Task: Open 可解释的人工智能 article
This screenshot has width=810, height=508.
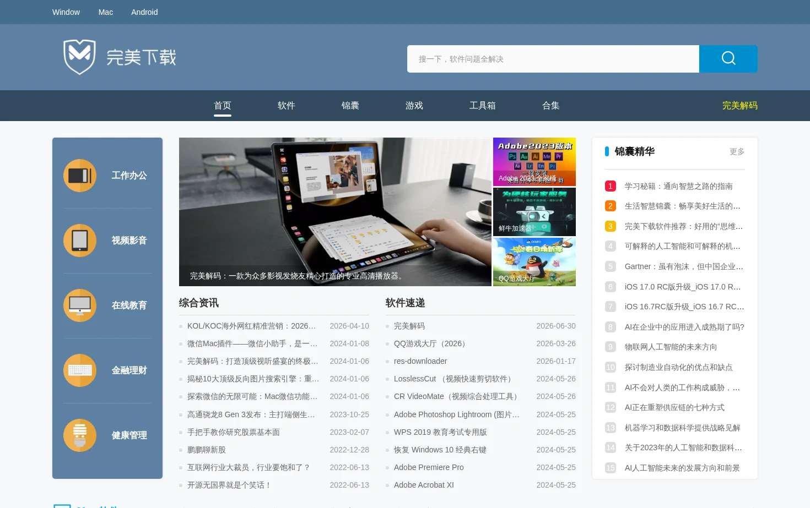Action: click(x=682, y=247)
